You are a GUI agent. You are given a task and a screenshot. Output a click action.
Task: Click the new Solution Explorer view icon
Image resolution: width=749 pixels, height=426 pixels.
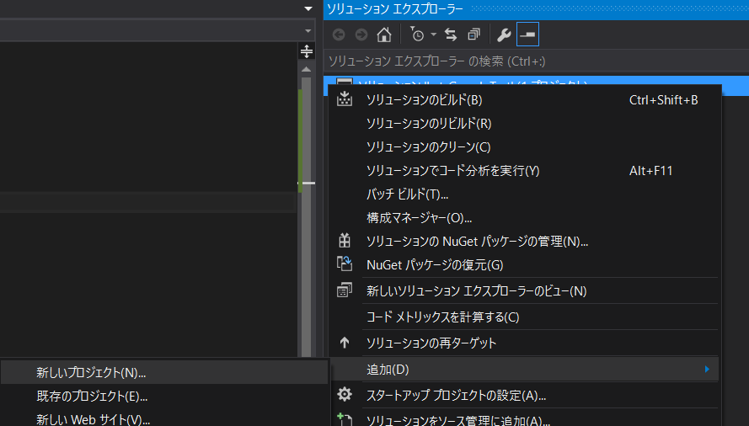click(345, 290)
